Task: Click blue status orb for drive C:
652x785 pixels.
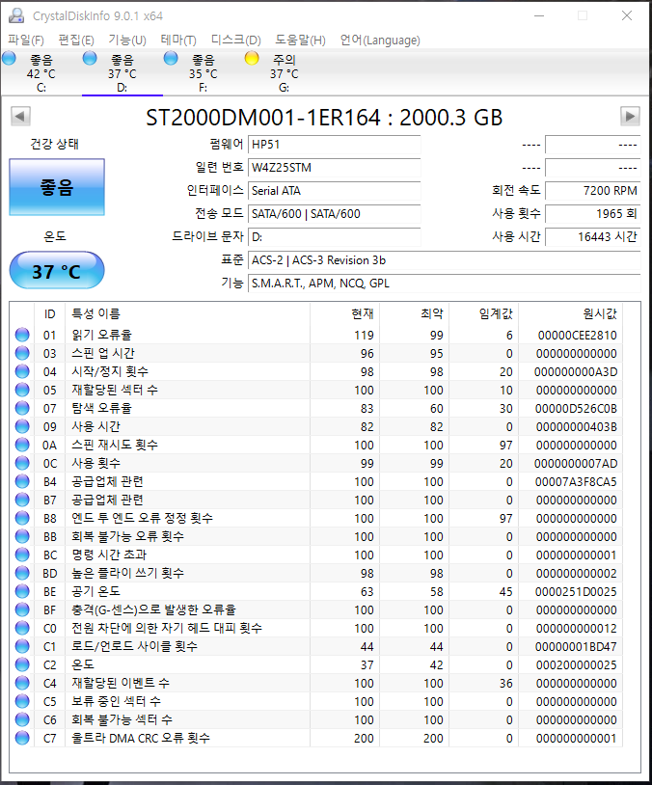Action: coord(9,59)
